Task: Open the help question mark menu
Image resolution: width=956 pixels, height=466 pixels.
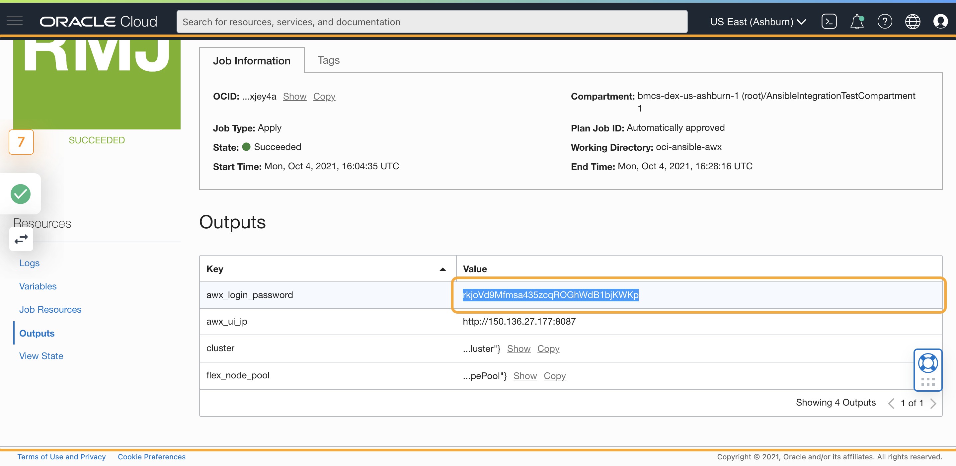Action: 885,21
